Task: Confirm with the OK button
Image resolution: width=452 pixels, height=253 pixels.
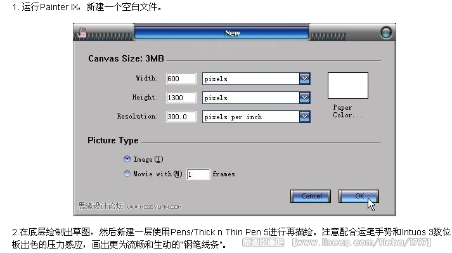Action: click(x=359, y=196)
